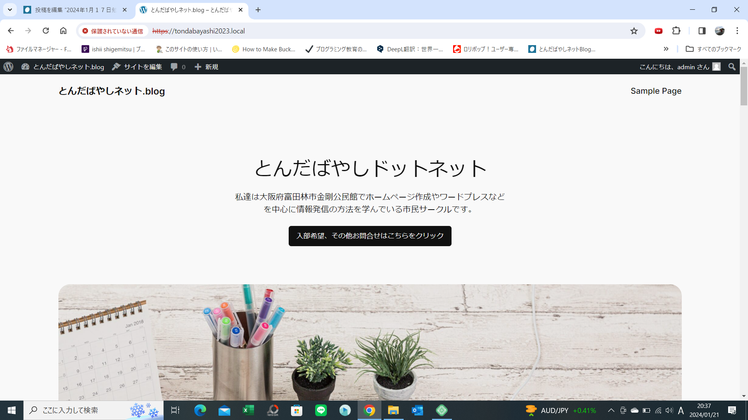This screenshot has width=748, height=420.
Task: Click the 'Not secure' connection warning chip
Action: [113, 31]
